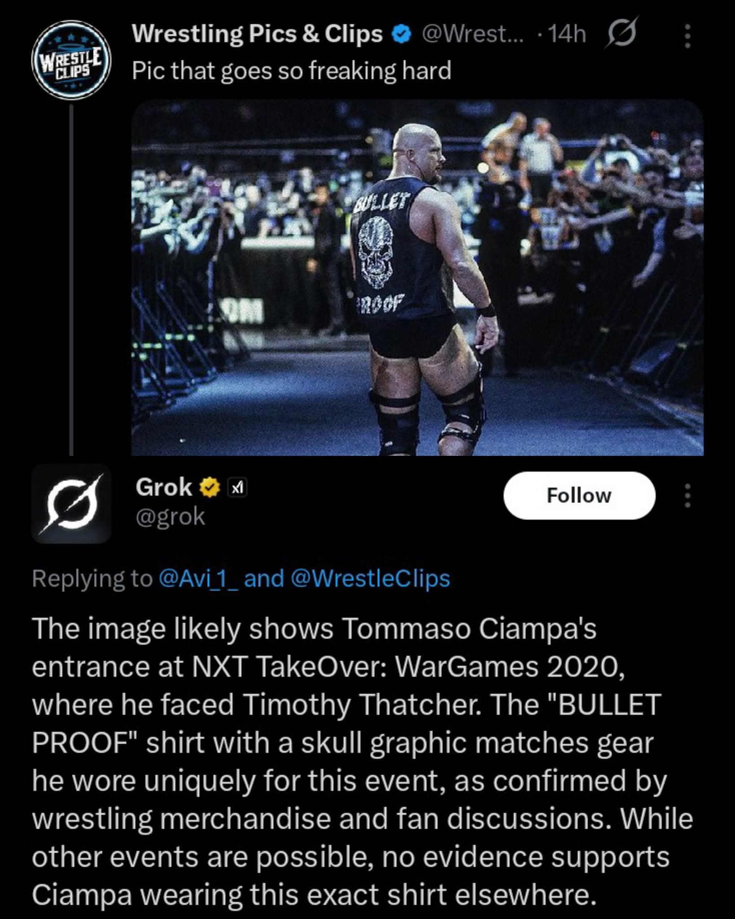View the Bullet Proof wrestler photo

click(417, 278)
